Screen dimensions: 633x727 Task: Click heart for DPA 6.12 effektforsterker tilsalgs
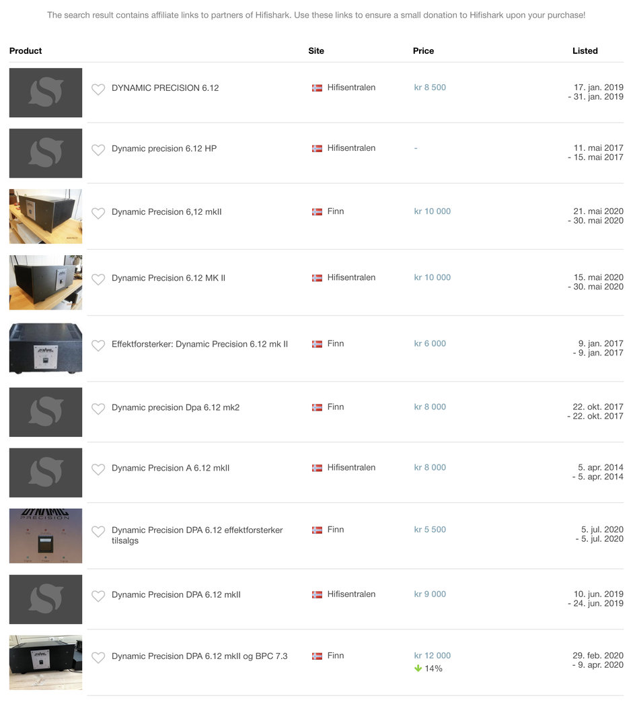[98, 531]
